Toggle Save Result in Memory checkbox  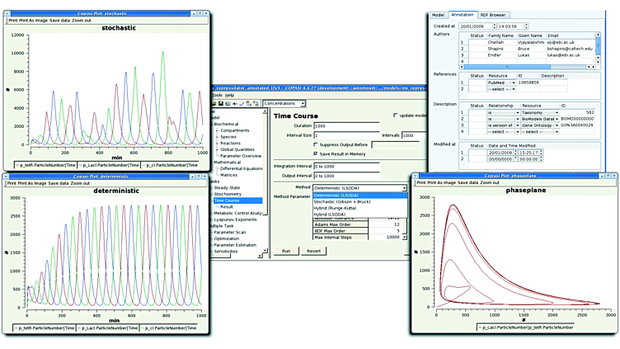(x=317, y=153)
